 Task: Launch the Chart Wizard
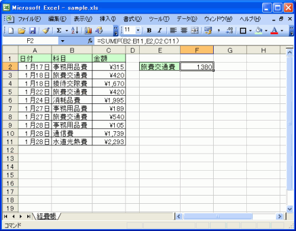point(88,31)
